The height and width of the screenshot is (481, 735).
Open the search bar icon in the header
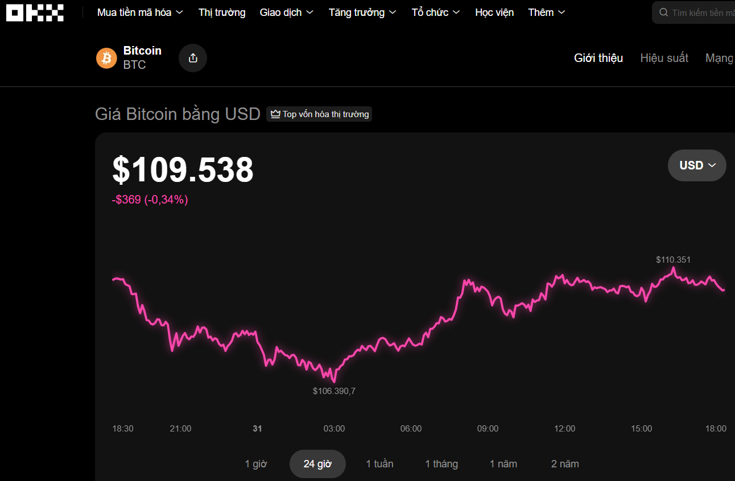663,12
